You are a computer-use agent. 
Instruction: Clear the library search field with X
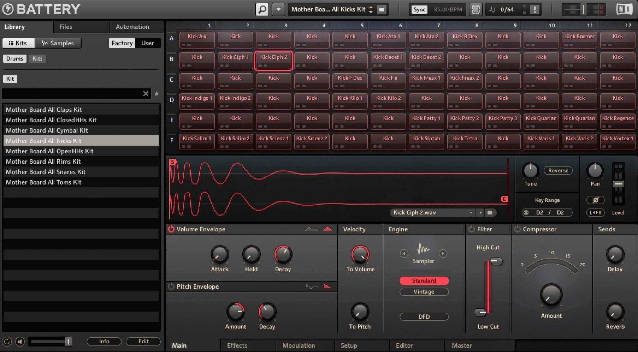click(x=146, y=94)
